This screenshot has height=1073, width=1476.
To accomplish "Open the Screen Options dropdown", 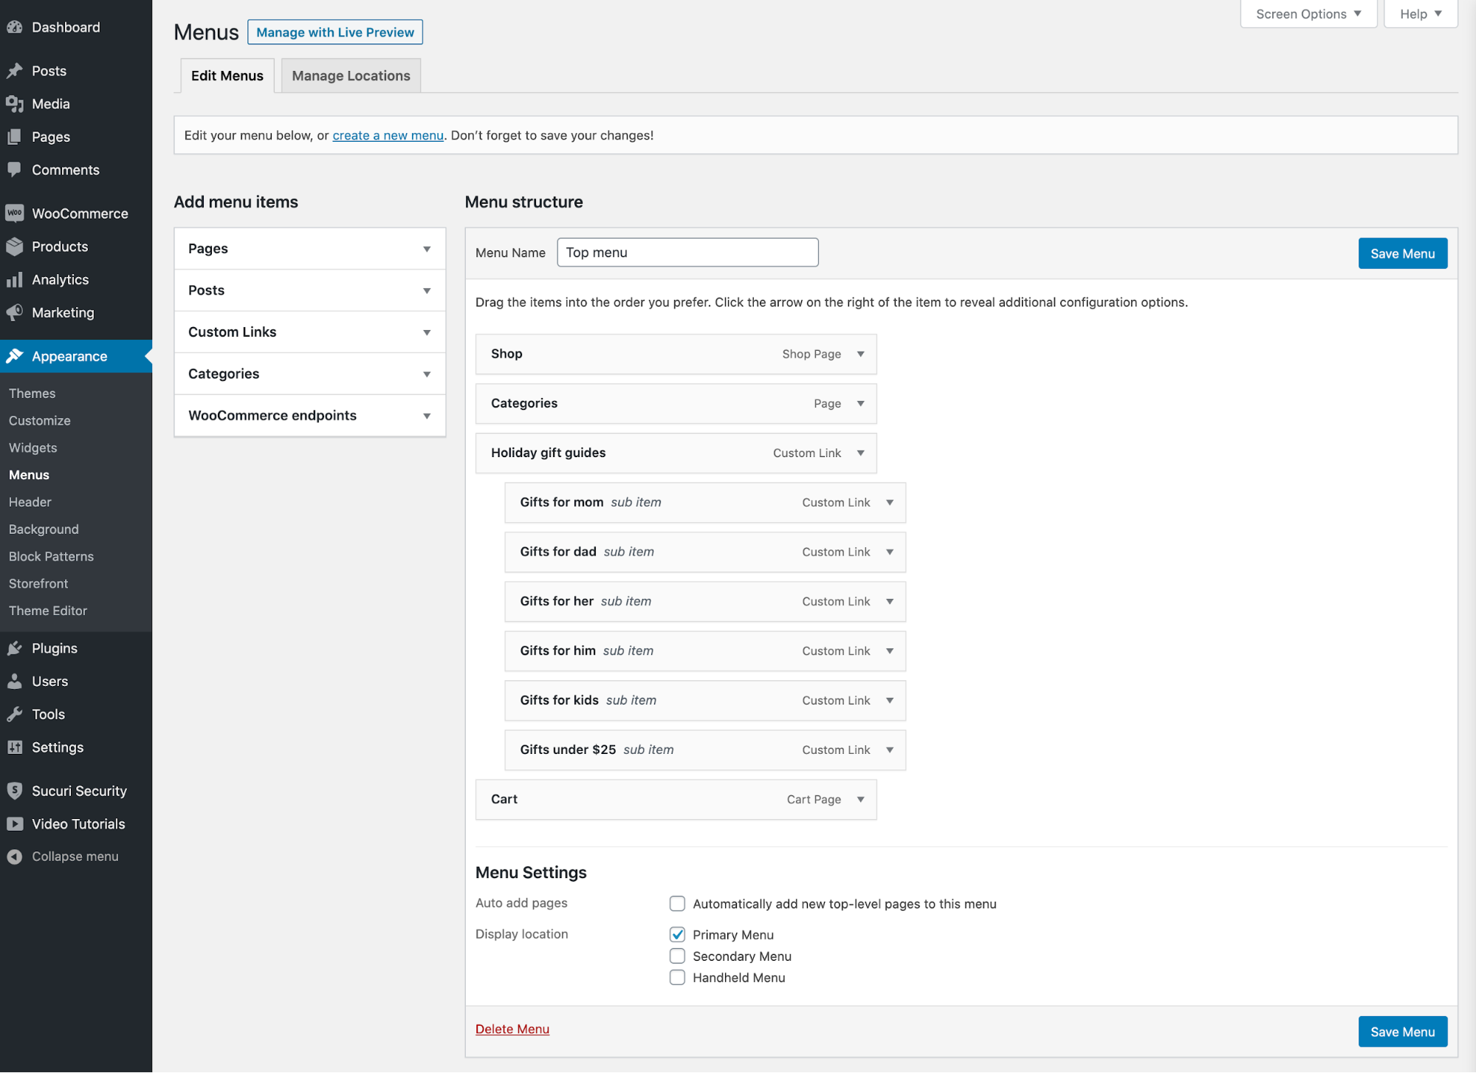I will click(1308, 14).
